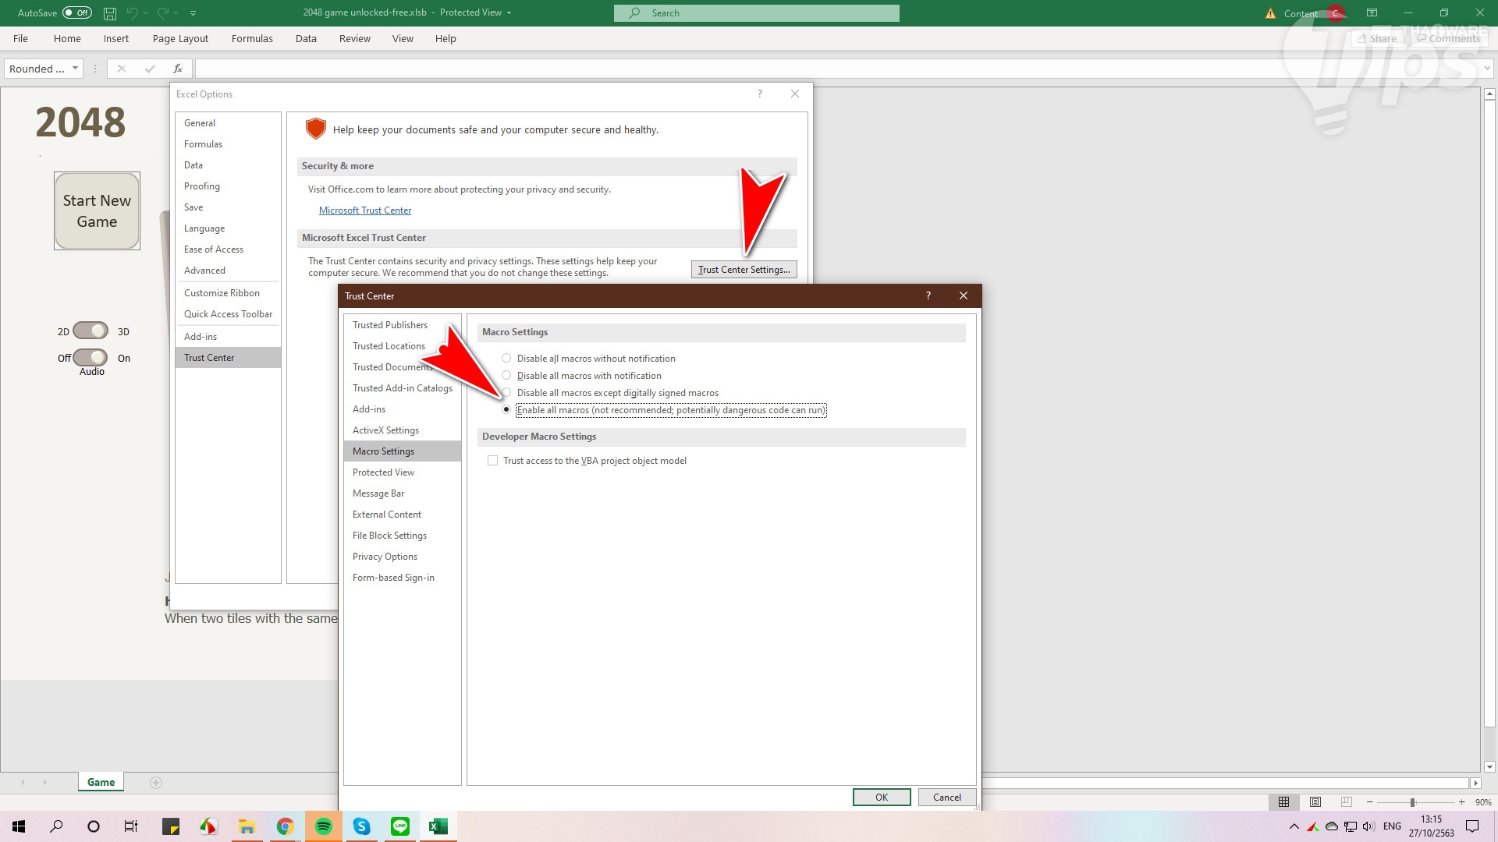Image resolution: width=1498 pixels, height=842 pixels.
Task: Click the Normal view grid icon
Action: coord(1283,801)
